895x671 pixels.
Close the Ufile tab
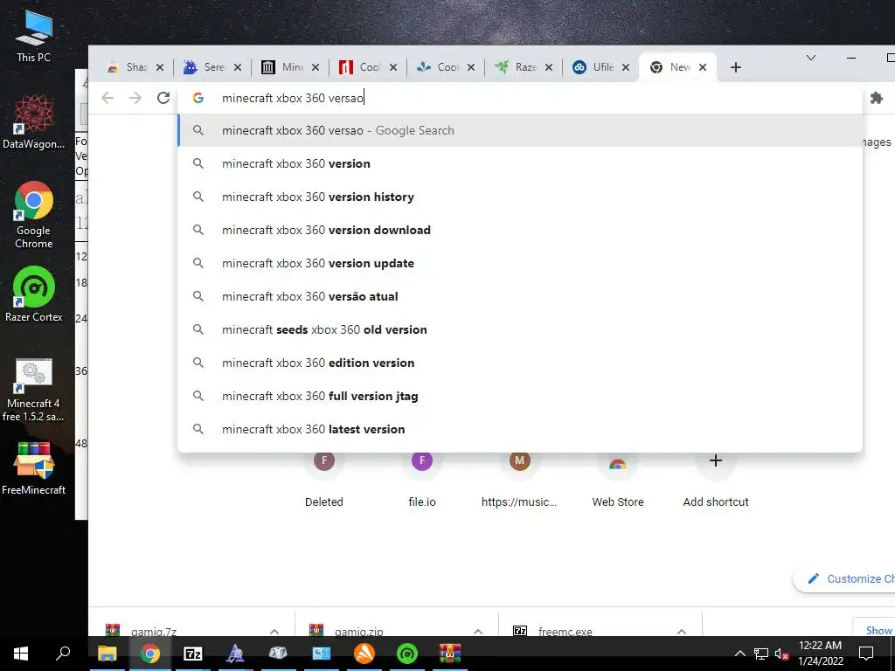(x=626, y=67)
